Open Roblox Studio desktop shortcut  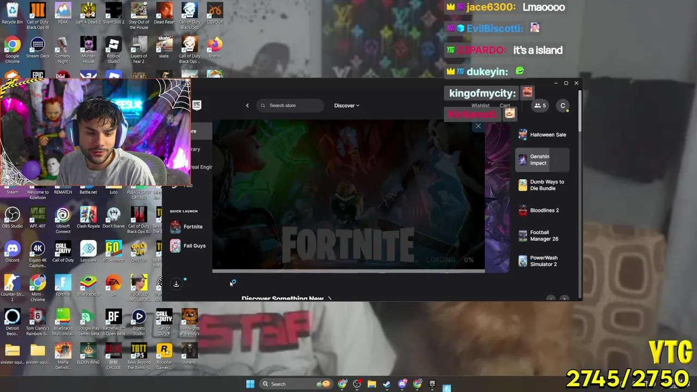(113, 50)
